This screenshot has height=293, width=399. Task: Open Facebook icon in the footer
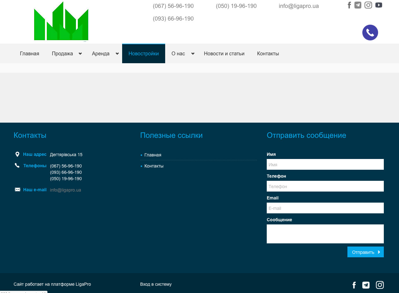coord(354,285)
